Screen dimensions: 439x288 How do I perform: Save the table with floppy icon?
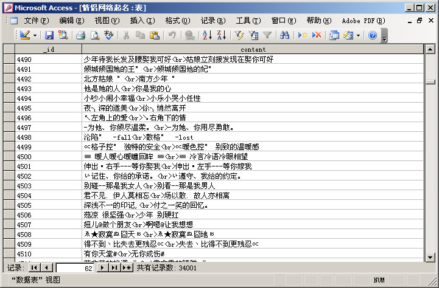point(49,35)
